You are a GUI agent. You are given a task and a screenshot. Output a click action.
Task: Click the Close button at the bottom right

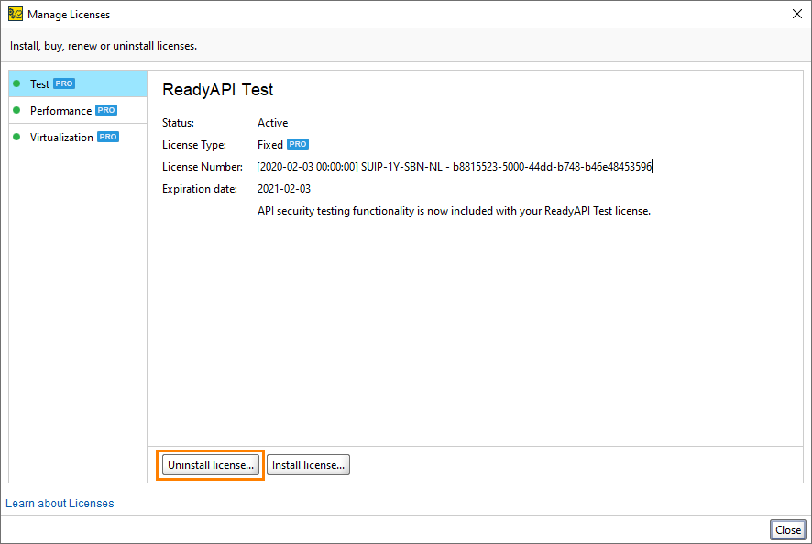[787, 529]
